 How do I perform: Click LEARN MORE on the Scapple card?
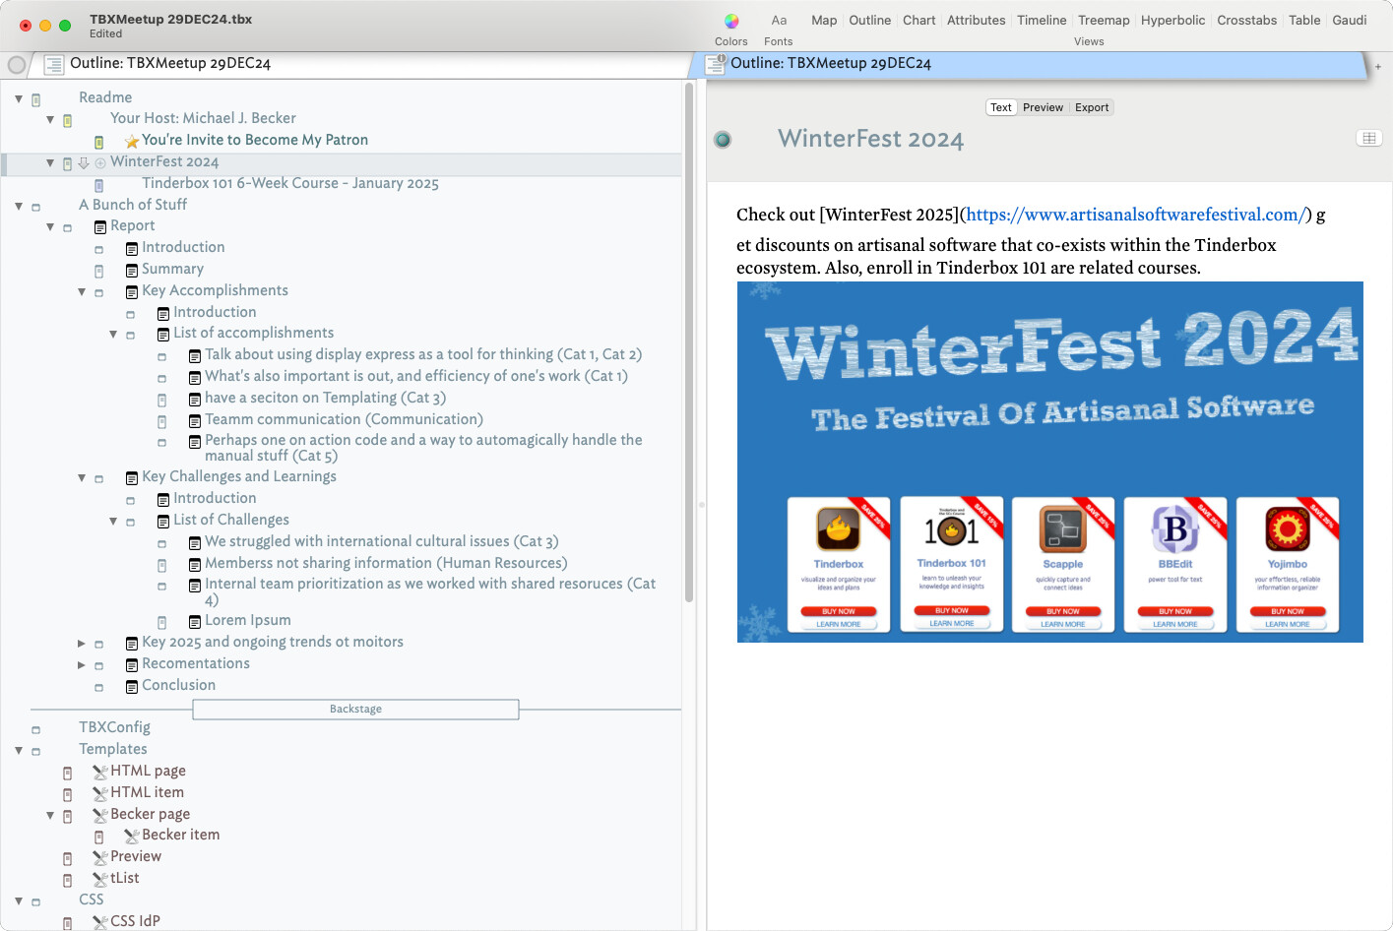(1063, 624)
